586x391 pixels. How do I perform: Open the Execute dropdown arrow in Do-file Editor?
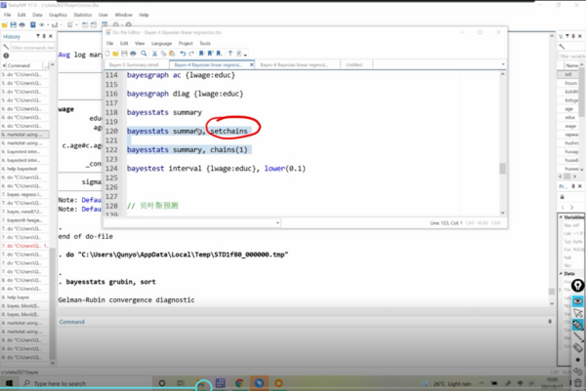pyautogui.click(x=245, y=55)
